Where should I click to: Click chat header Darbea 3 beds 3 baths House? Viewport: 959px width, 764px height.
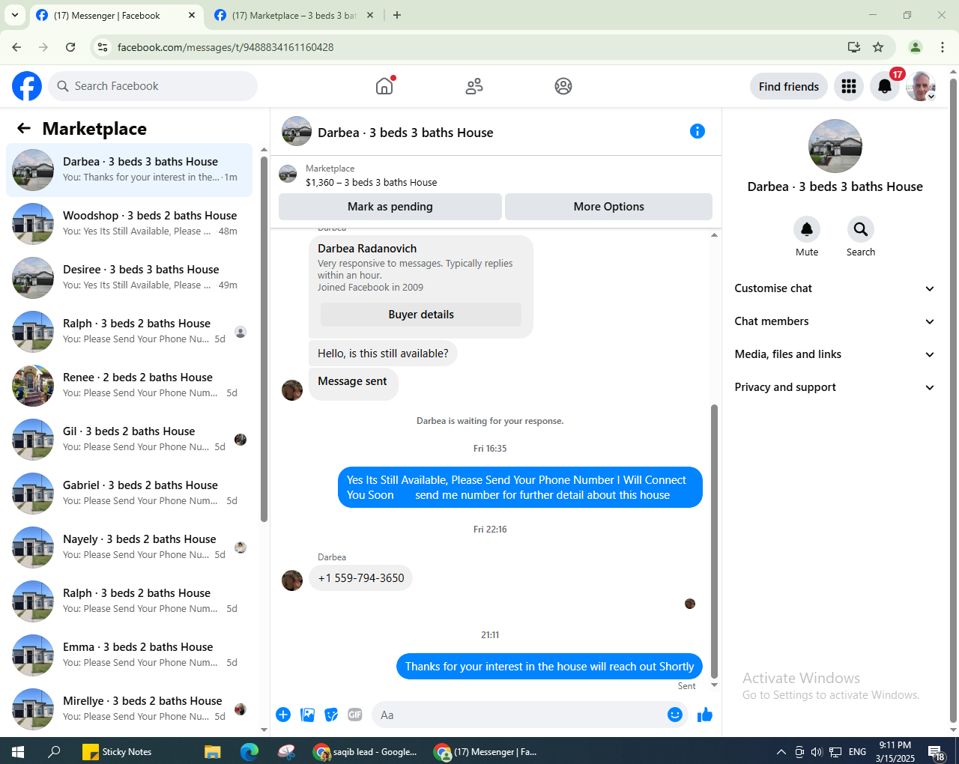[405, 133]
